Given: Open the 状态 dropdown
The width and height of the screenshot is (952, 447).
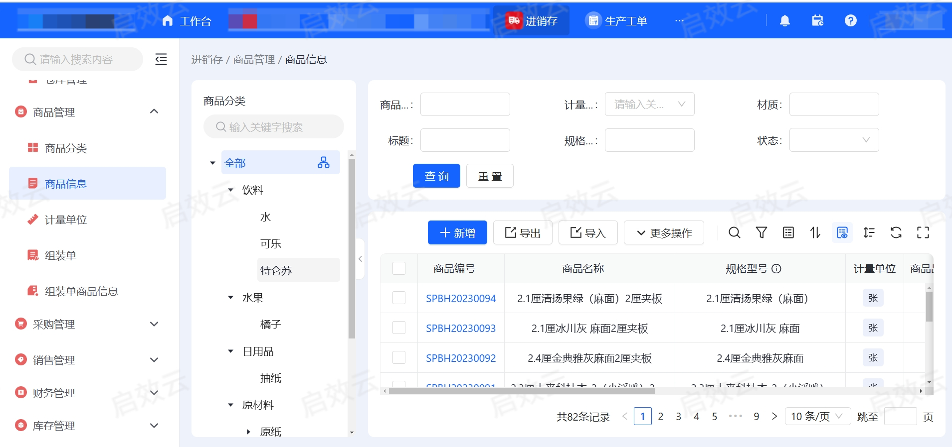Looking at the screenshot, I should (x=834, y=140).
